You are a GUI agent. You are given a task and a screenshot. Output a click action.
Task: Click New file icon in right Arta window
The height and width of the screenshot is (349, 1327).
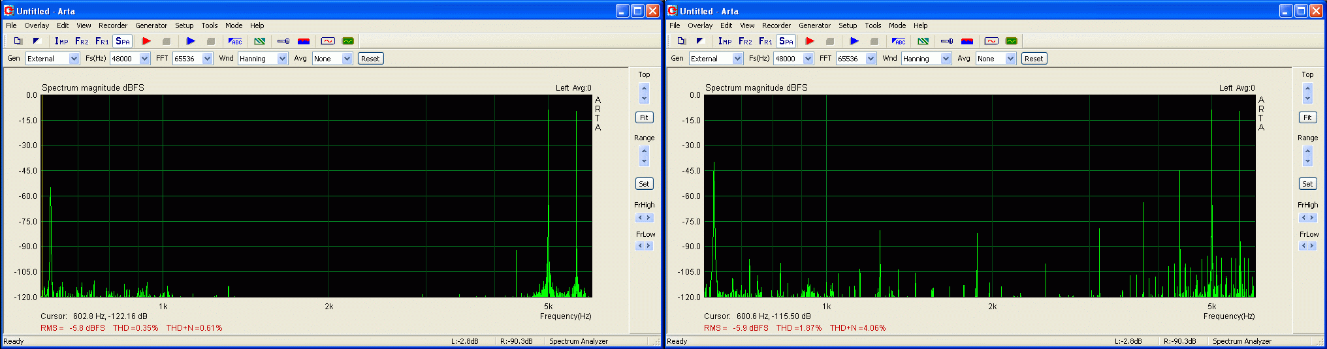682,41
